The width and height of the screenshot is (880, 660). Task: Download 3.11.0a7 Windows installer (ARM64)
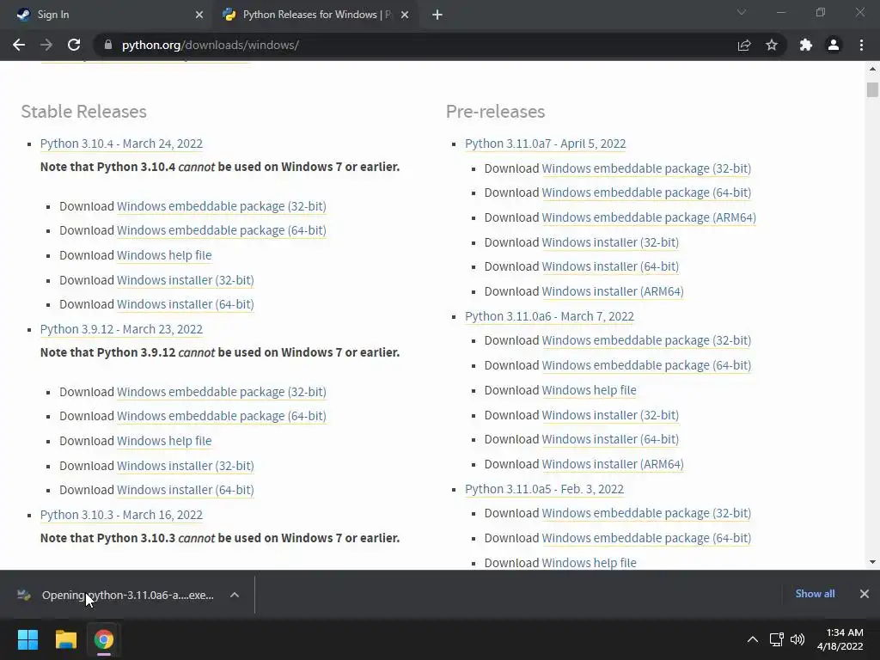[x=612, y=291]
